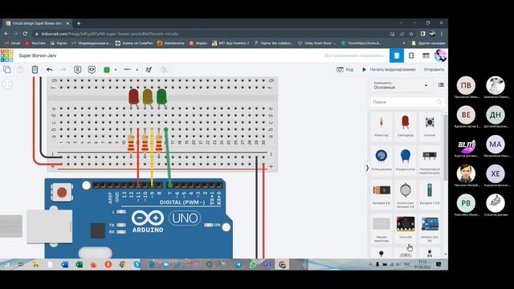Select participant ДН avatar

click(496, 115)
